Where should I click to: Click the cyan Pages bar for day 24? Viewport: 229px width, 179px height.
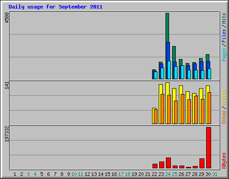tap(169, 70)
